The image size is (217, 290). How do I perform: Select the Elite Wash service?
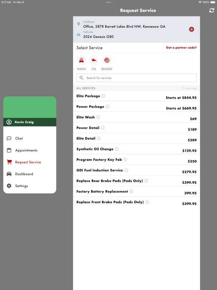pyautogui.click(x=136, y=117)
